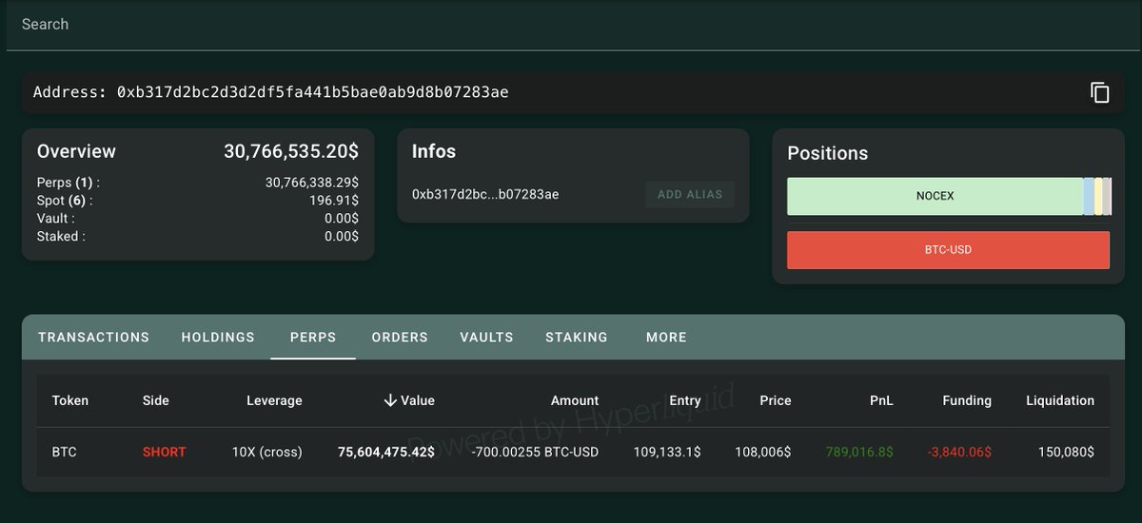Sort by the Token column header

(x=70, y=400)
